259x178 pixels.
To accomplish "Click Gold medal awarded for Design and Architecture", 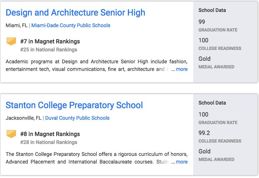I will click(x=205, y=59).
